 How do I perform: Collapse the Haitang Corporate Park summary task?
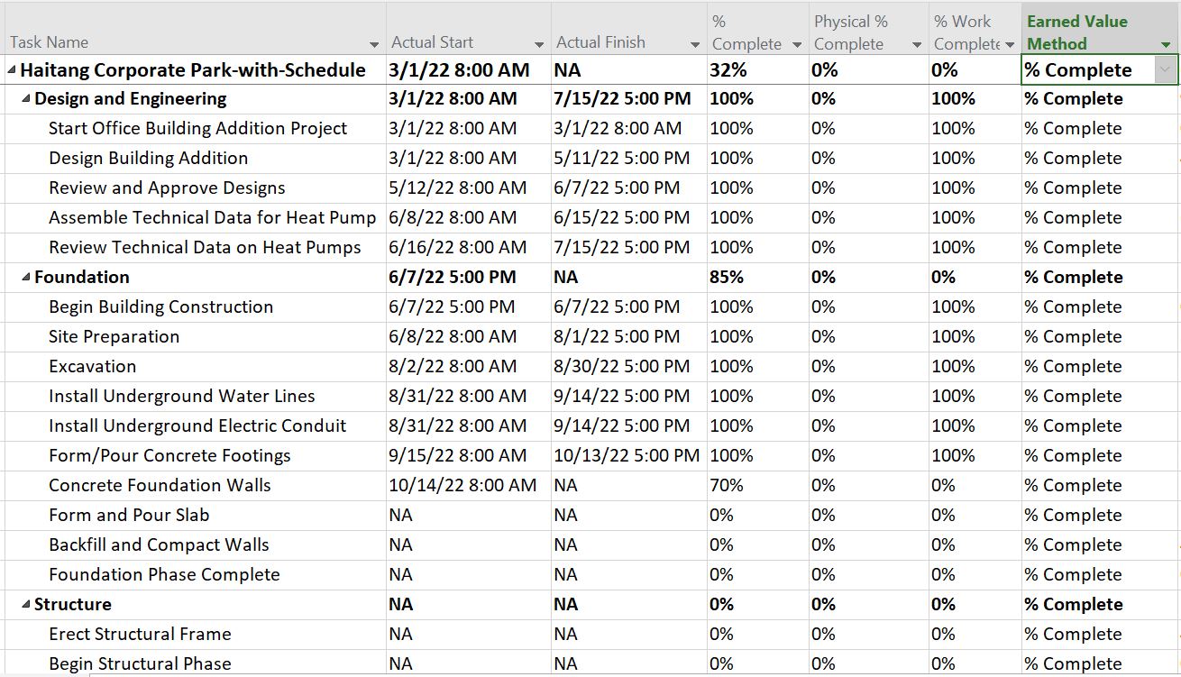[x=12, y=70]
